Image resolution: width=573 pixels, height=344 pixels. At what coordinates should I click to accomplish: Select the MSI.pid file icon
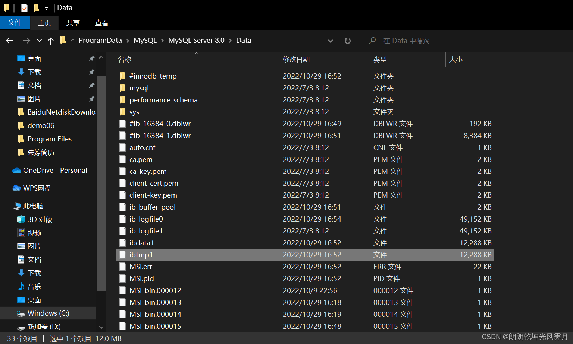point(122,278)
